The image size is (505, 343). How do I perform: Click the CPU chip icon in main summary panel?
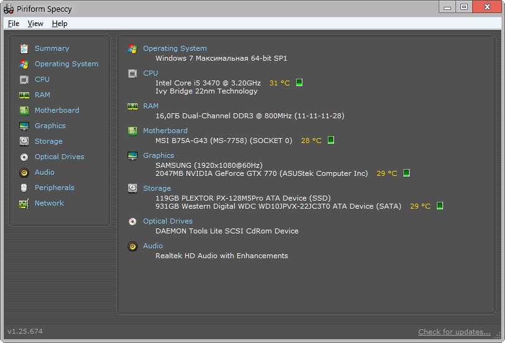coord(133,73)
